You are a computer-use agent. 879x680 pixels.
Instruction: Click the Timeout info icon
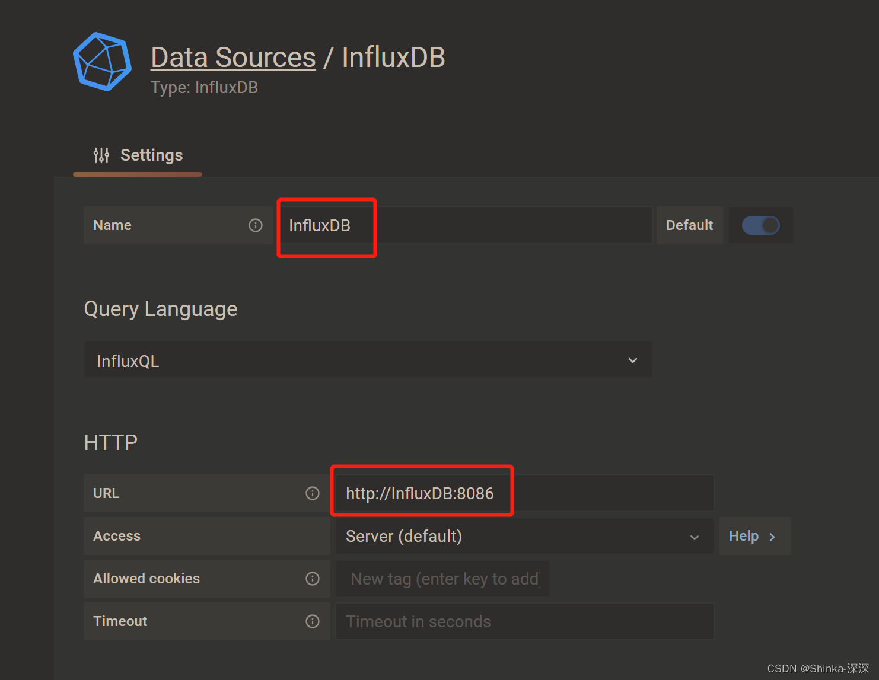pos(313,621)
